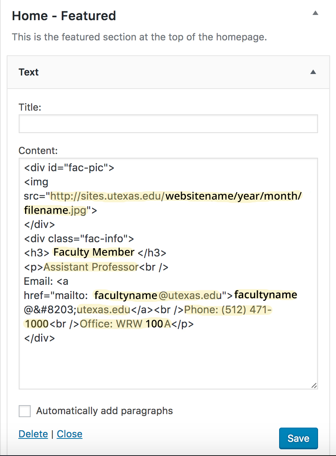Collapse the Text widget arrow
Image resolution: width=336 pixels, height=456 pixels.
[x=313, y=72]
